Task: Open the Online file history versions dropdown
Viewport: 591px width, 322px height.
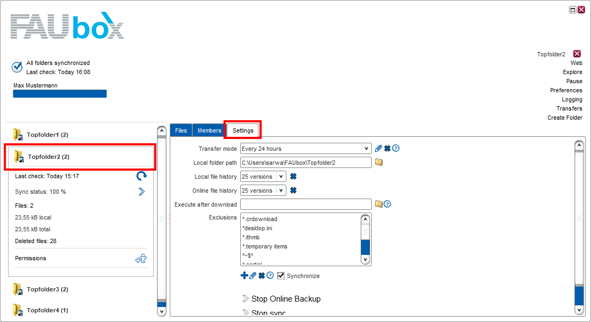Action: [x=281, y=190]
